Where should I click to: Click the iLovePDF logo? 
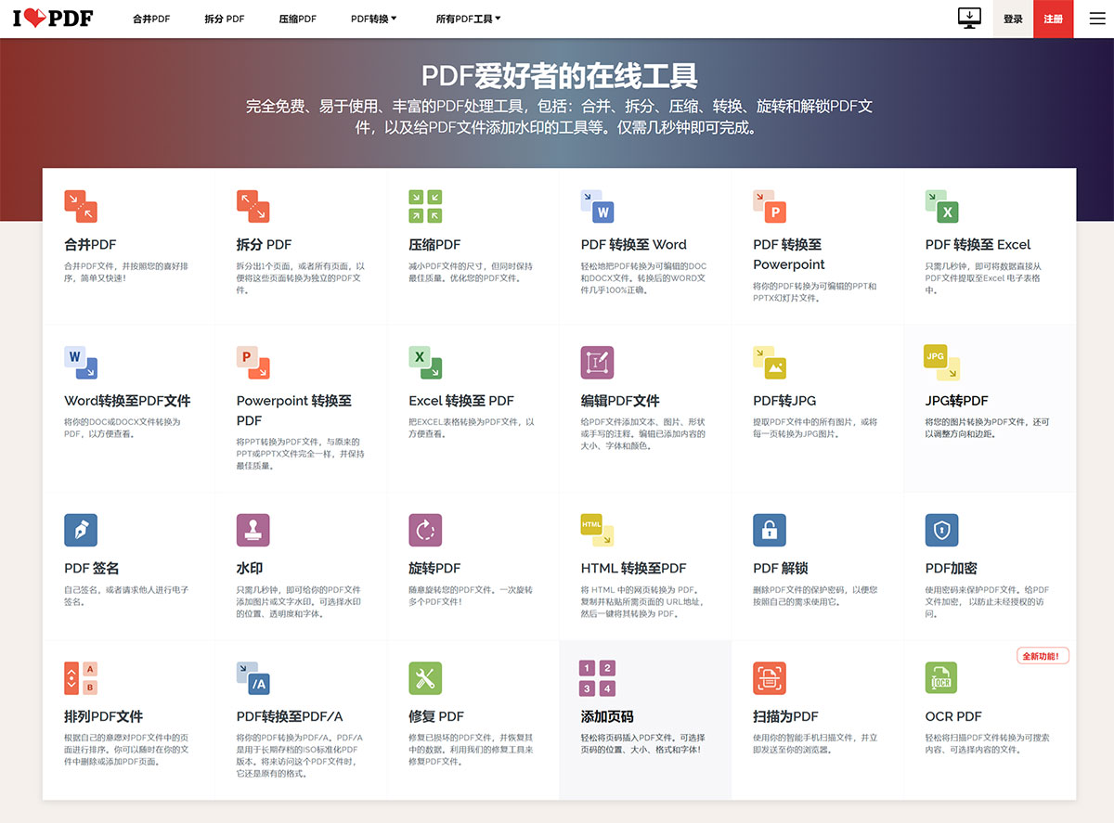click(x=51, y=18)
